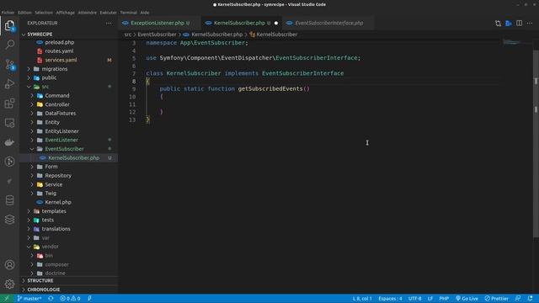Open the Terminal menu
Viewport: 539px width, 303px height.
pos(128,13)
